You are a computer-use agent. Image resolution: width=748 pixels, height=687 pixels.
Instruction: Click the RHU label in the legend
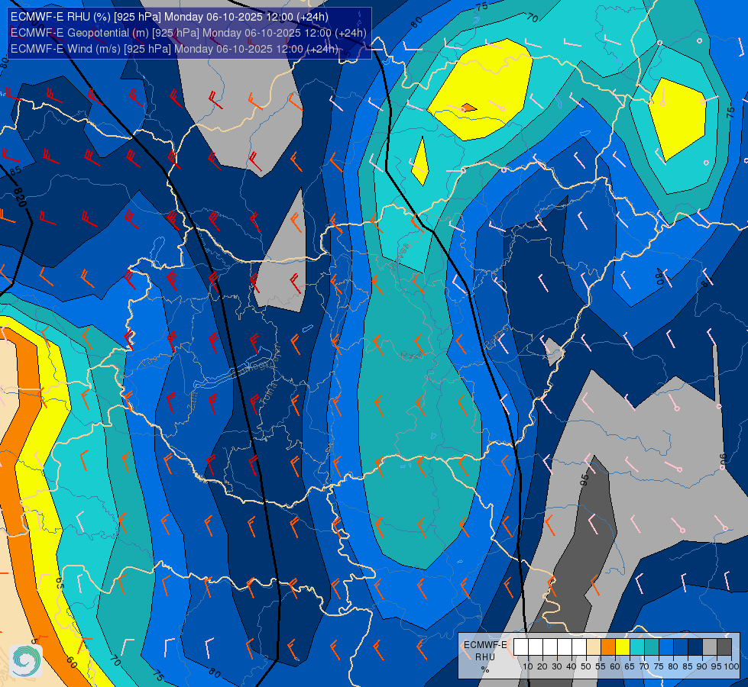pos(485,657)
